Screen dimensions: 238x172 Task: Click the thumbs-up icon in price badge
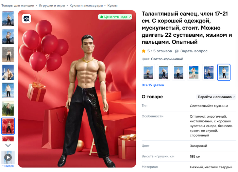click(x=102, y=17)
